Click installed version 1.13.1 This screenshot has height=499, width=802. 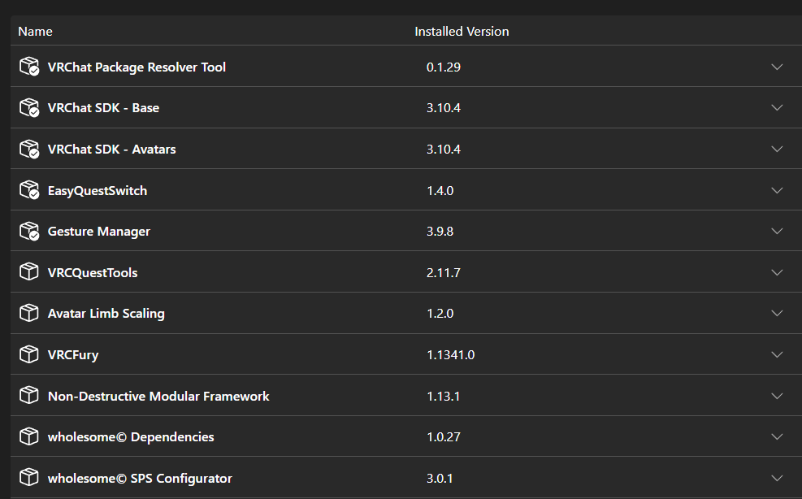(444, 396)
